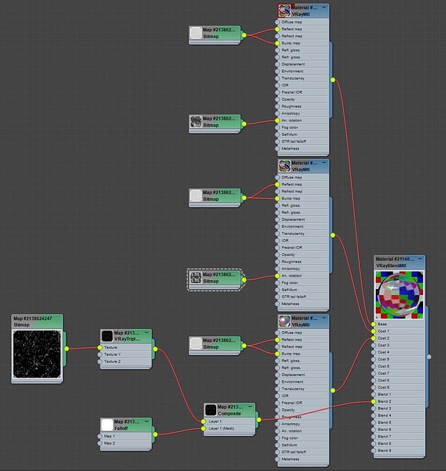Click 'Displacement' on the topmost VRayMtl
Viewport: 446px width, 471px height.
(293, 64)
